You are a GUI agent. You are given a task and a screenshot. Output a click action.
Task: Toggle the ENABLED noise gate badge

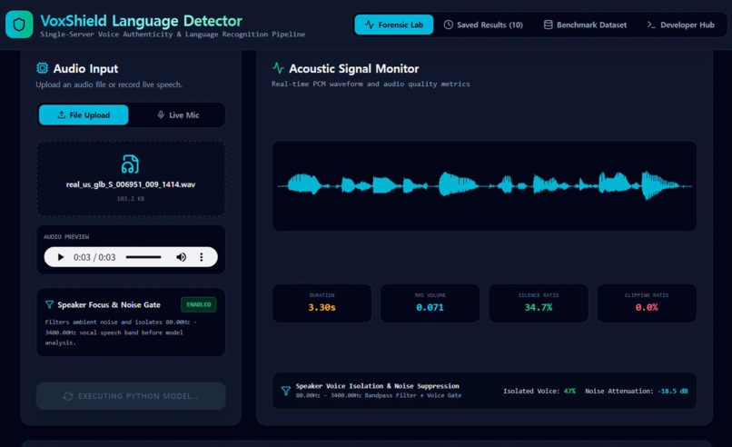[x=198, y=304]
